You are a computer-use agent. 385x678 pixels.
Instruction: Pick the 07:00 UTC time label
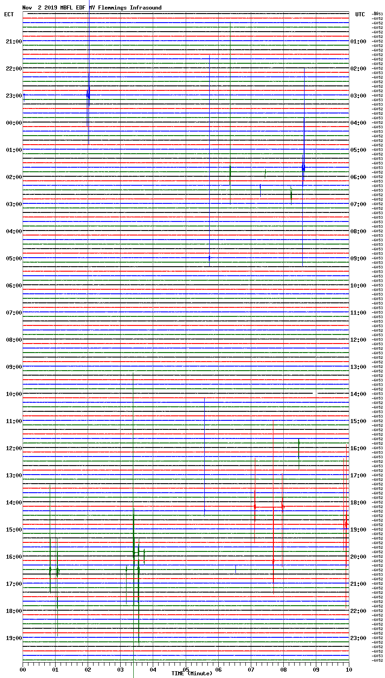358,204
